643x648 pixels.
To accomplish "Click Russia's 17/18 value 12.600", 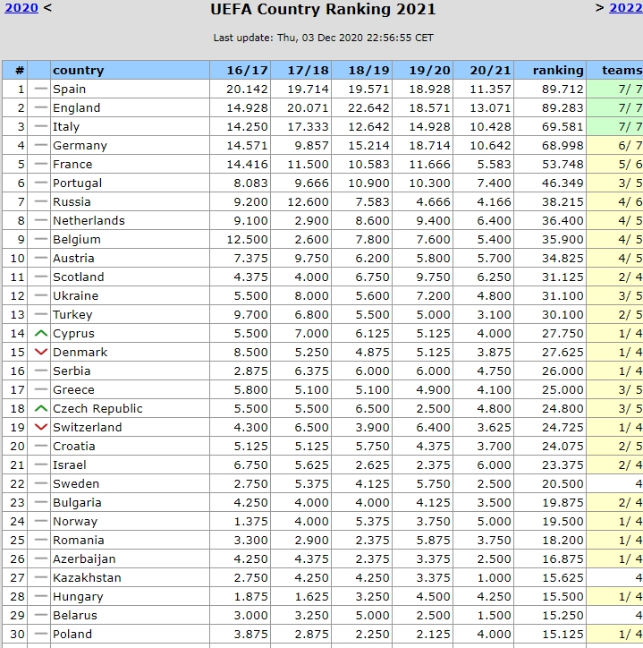I will [x=308, y=202].
